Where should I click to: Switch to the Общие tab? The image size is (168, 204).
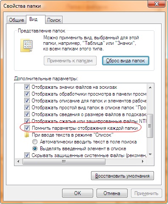pyautogui.click(x=17, y=20)
